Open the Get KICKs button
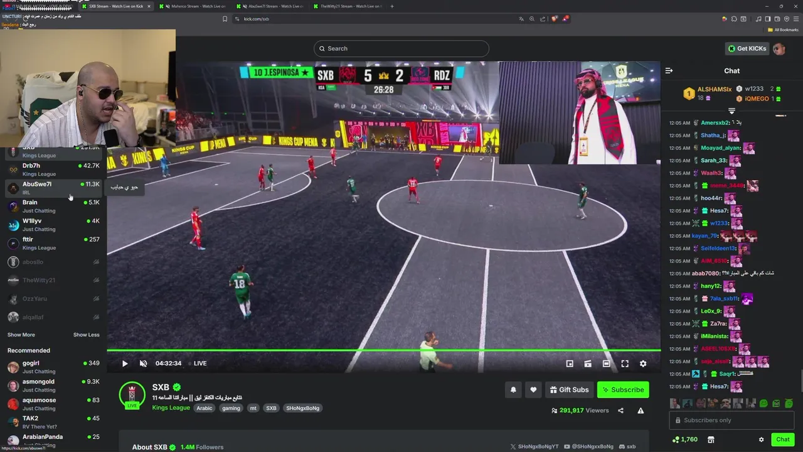 747,48
